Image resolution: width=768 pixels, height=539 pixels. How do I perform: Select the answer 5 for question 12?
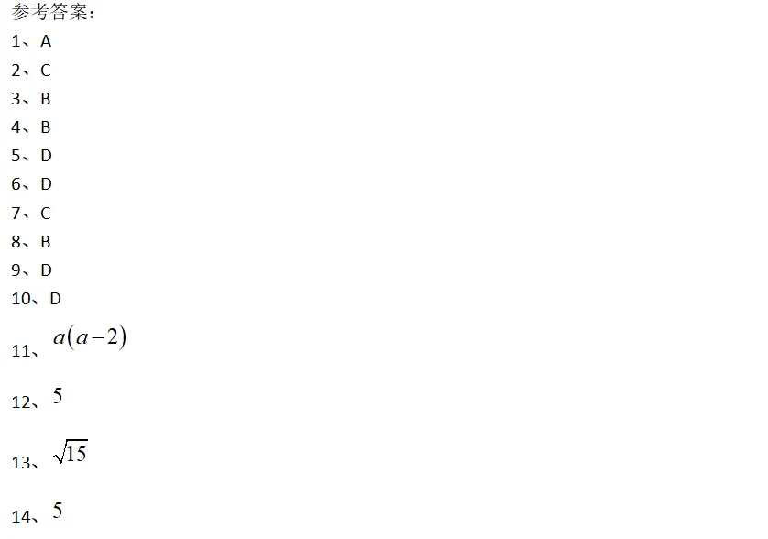point(58,395)
